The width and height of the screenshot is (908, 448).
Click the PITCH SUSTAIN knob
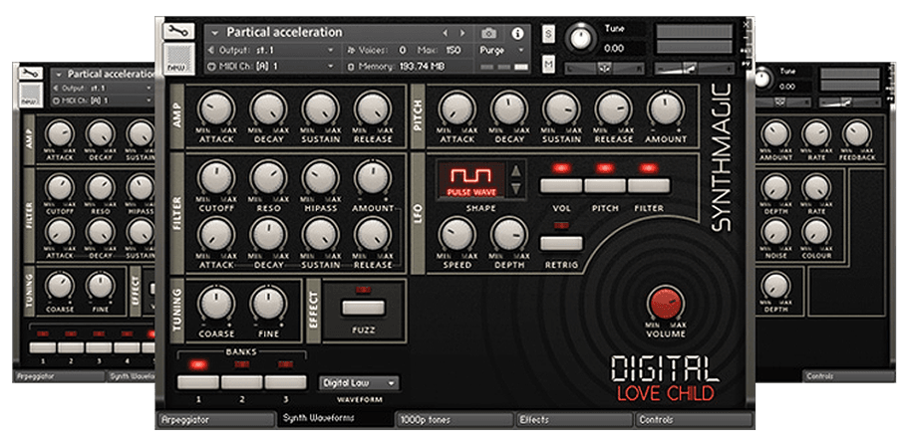point(561,109)
